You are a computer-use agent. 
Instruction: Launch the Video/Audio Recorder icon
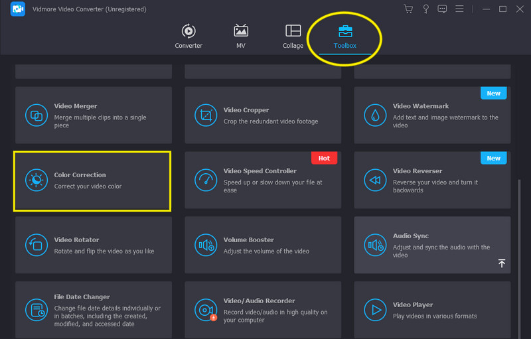pos(205,310)
